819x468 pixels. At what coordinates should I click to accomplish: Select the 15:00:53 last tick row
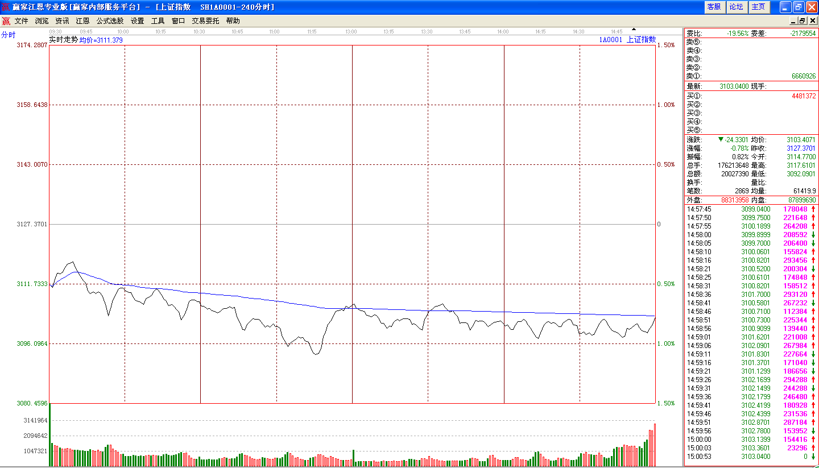point(751,457)
